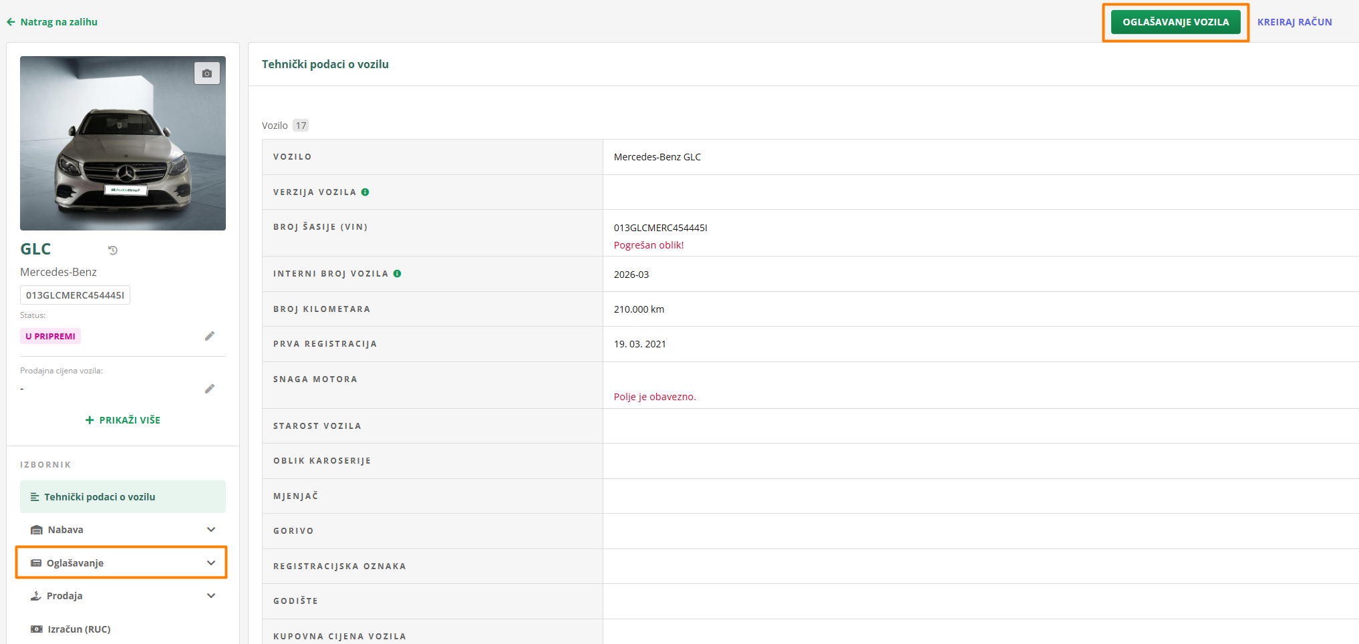Click the VIN number value field
1359x644 pixels.
click(661, 228)
